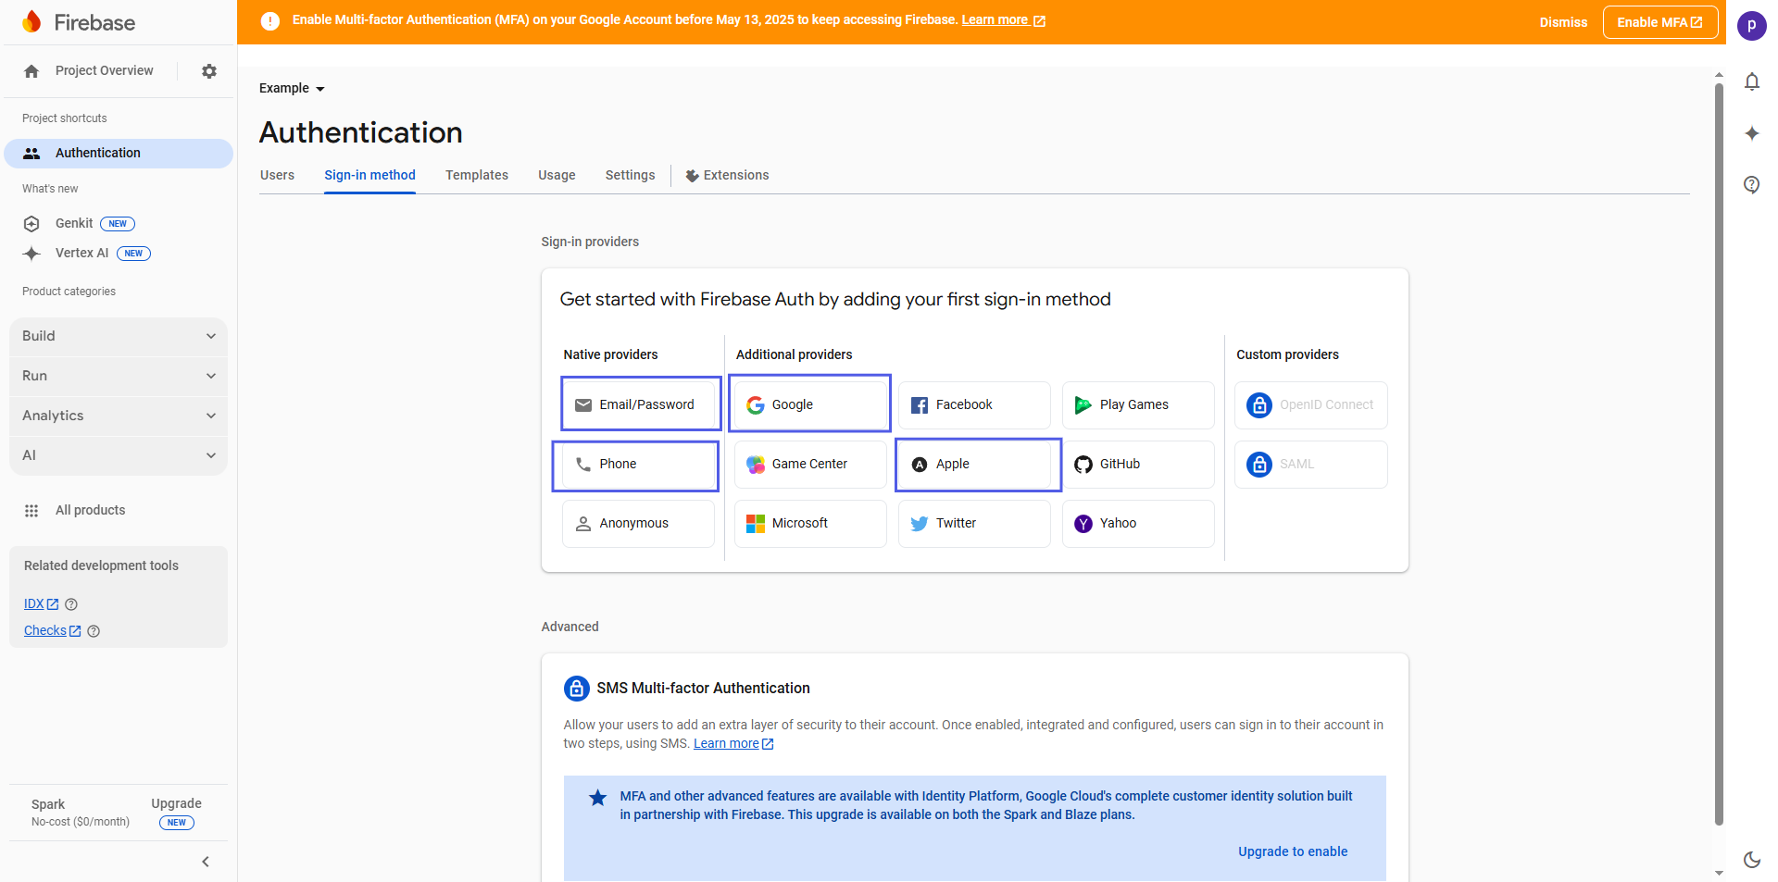Select the GitHub sign-in provider
The width and height of the screenshot is (1778, 882).
[1137, 465]
